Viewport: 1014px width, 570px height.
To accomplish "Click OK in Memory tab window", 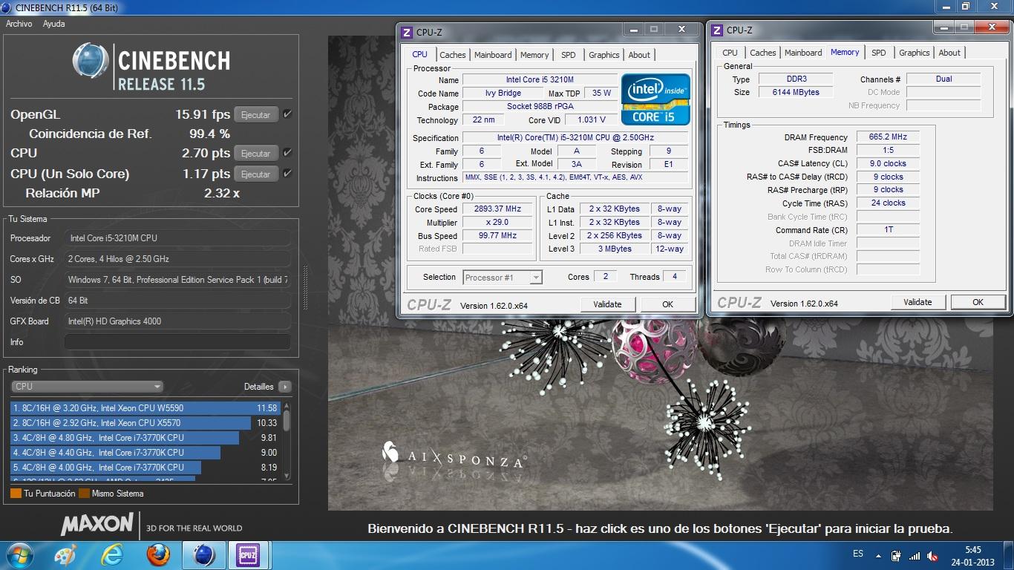I will pos(978,302).
